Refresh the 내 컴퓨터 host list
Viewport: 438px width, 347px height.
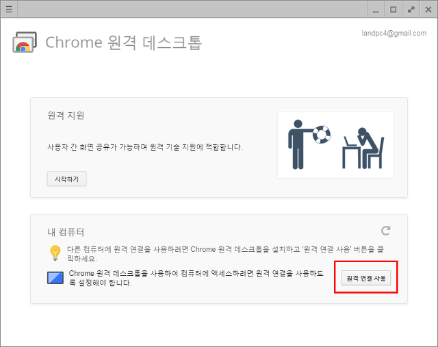(386, 231)
